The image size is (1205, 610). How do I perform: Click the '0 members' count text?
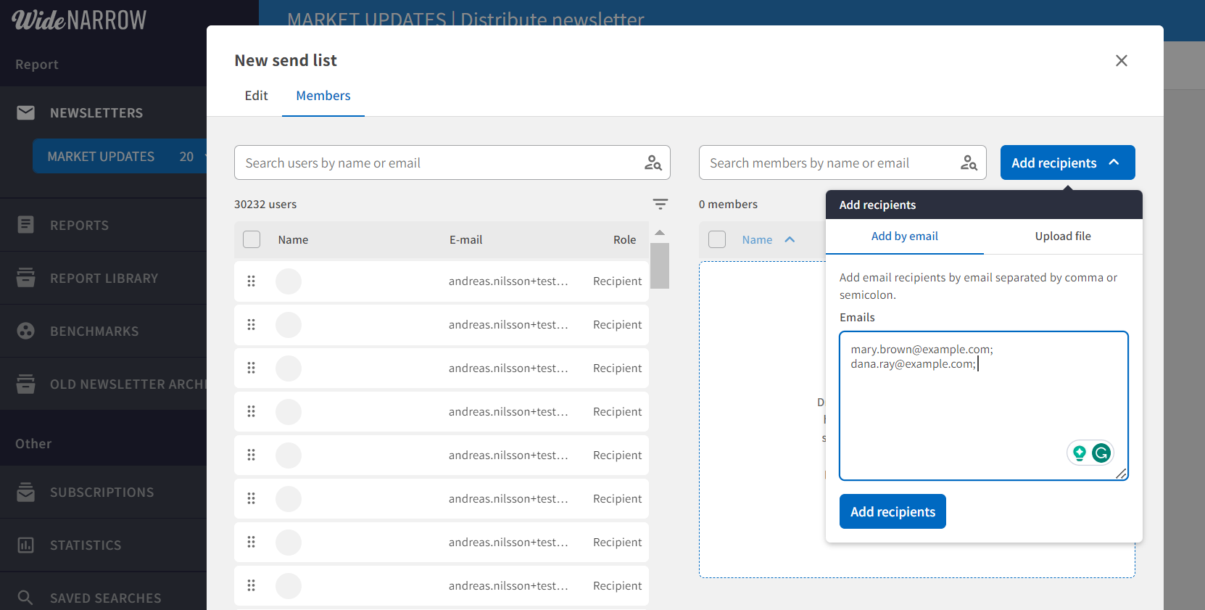728,204
